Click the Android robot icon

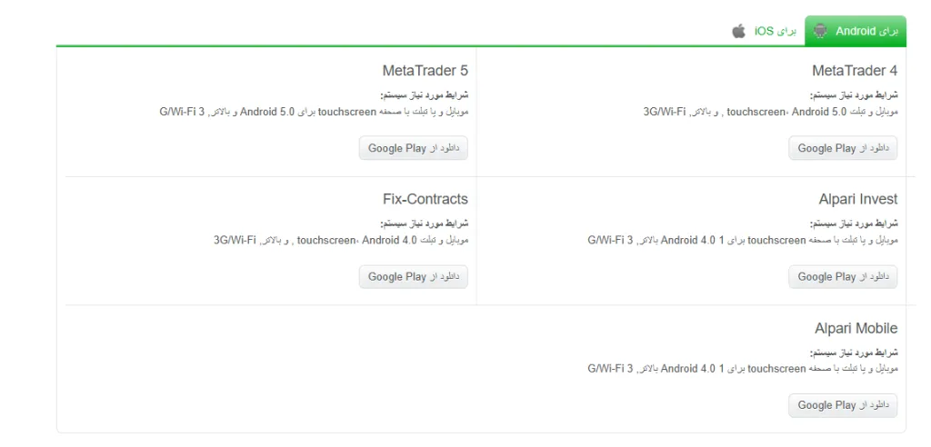(x=821, y=31)
